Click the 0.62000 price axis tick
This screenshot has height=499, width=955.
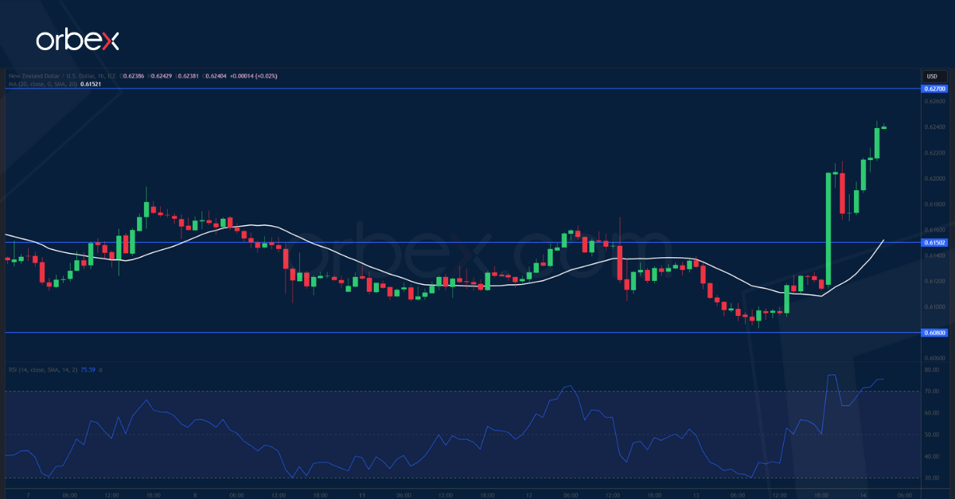(934, 178)
